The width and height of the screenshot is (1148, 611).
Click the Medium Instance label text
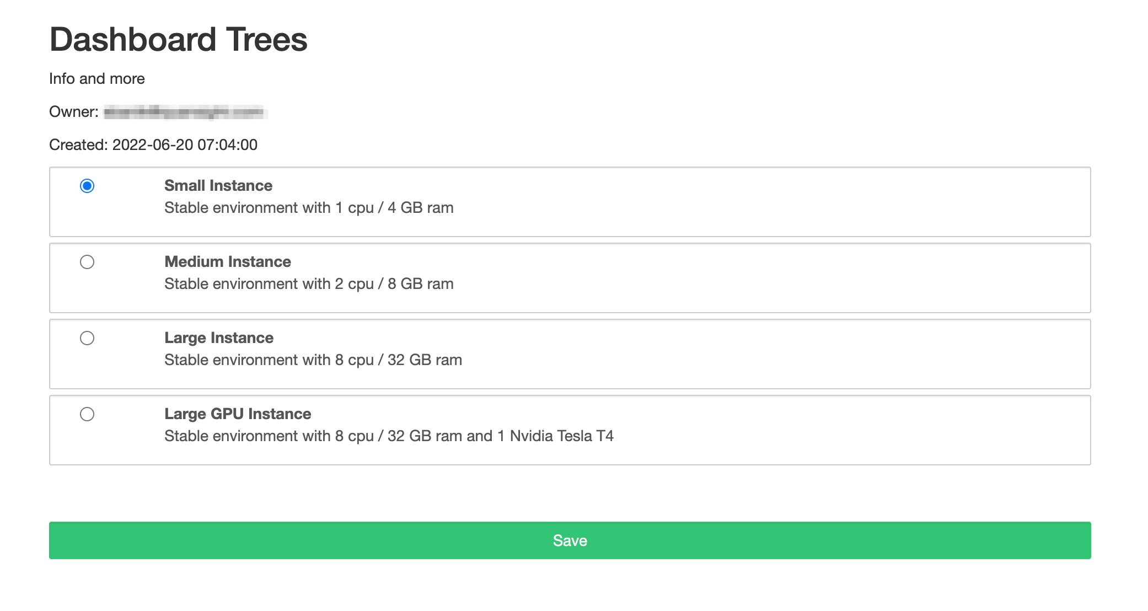coord(228,262)
